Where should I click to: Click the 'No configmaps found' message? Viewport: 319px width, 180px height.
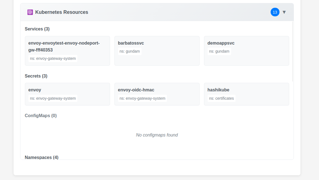pos(157,135)
